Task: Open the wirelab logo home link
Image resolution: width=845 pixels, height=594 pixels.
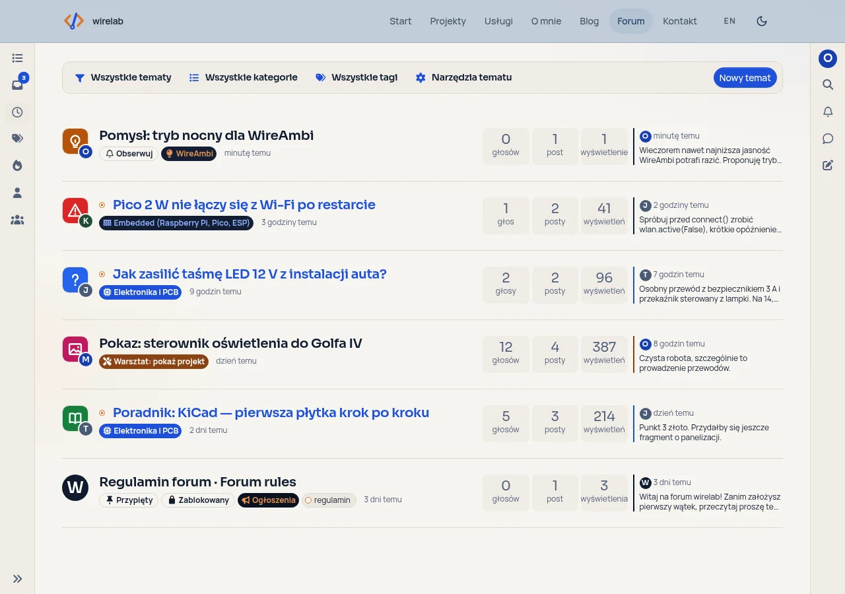Action: pos(94,21)
